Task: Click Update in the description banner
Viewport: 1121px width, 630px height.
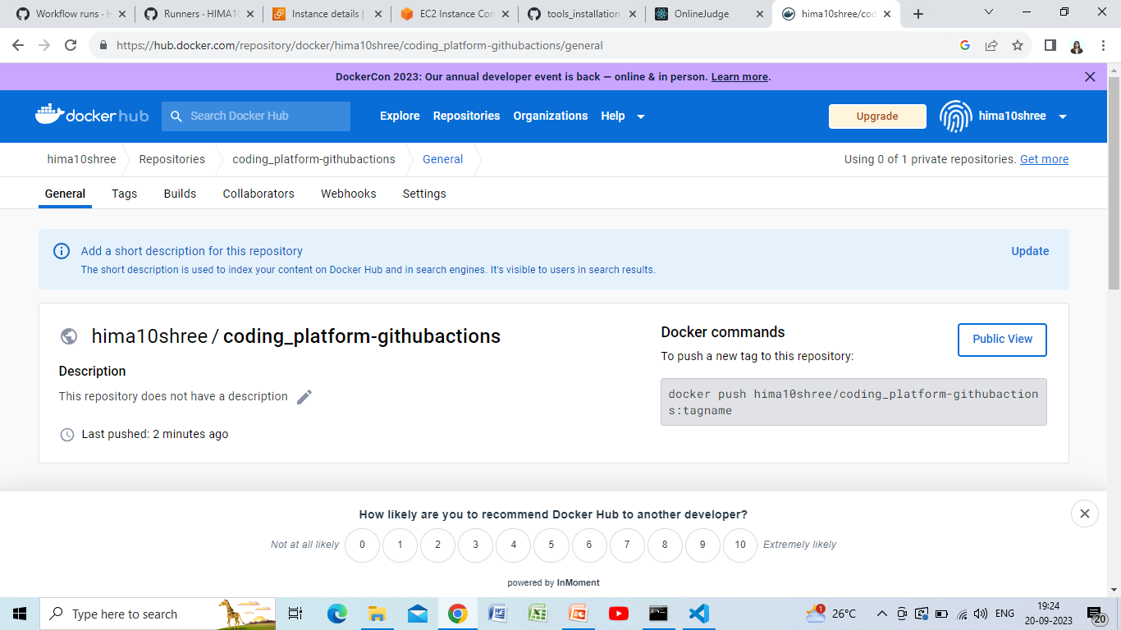Action: [1030, 251]
